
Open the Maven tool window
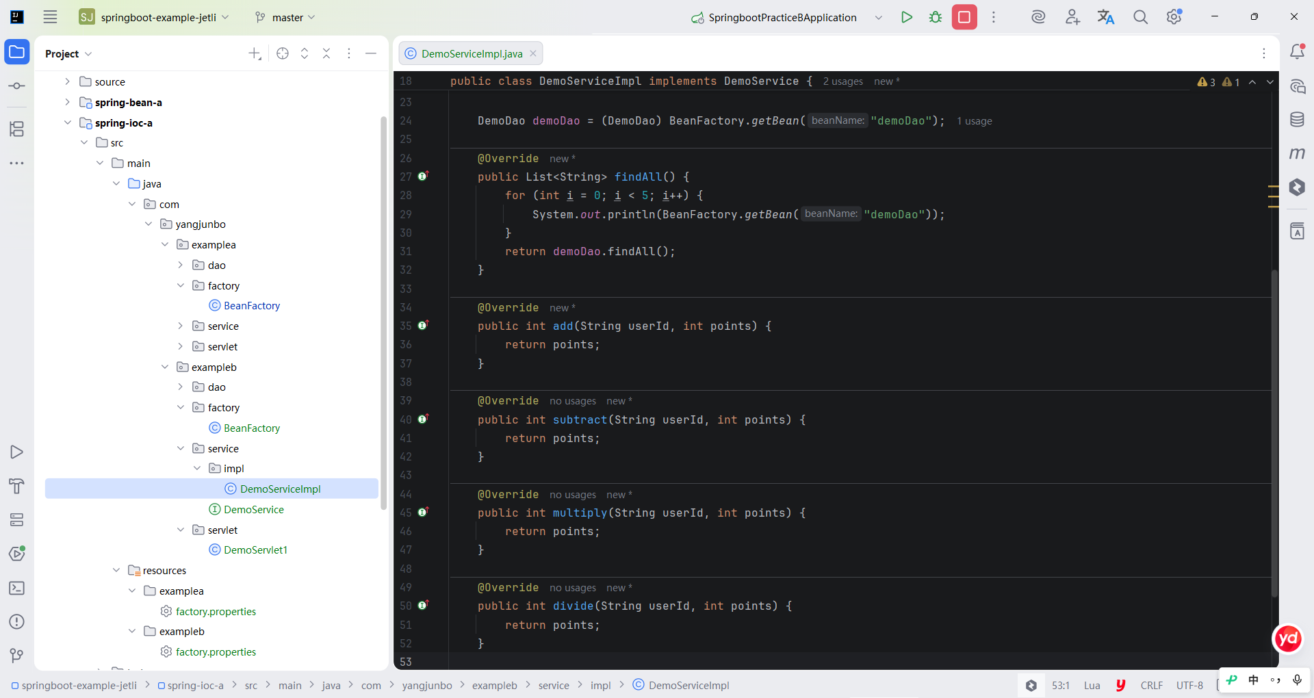(x=1297, y=153)
